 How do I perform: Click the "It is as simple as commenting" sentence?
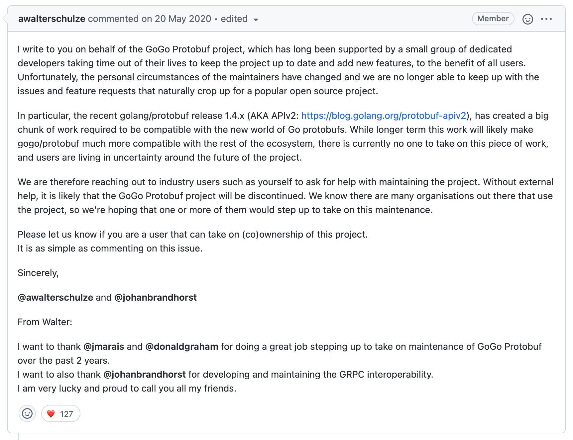click(x=110, y=248)
